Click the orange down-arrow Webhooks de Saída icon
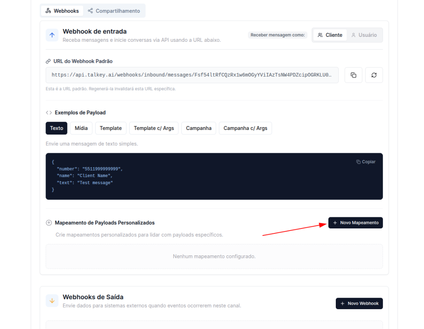The width and height of the screenshot is (424, 329). point(52,301)
